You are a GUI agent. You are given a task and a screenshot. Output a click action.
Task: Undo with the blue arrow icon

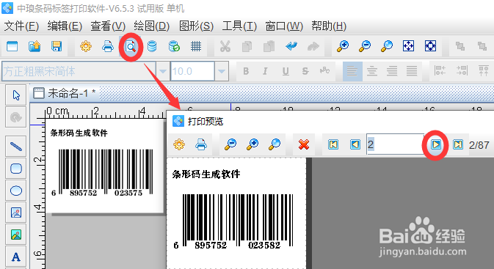(291, 46)
